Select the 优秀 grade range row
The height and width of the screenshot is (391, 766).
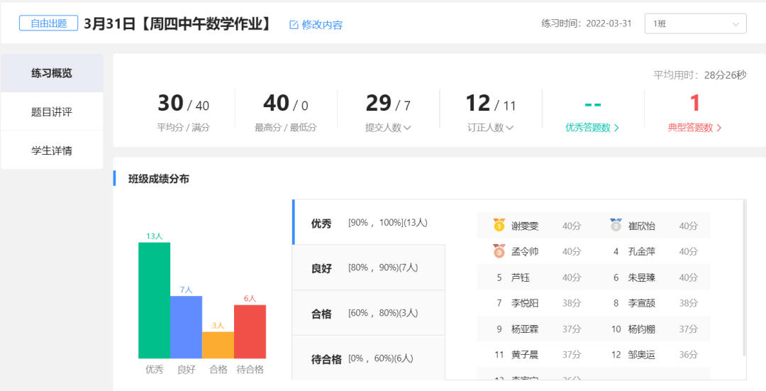pos(369,223)
